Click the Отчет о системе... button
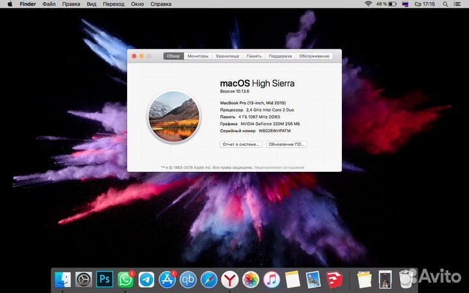The width and height of the screenshot is (469, 293). click(x=241, y=144)
